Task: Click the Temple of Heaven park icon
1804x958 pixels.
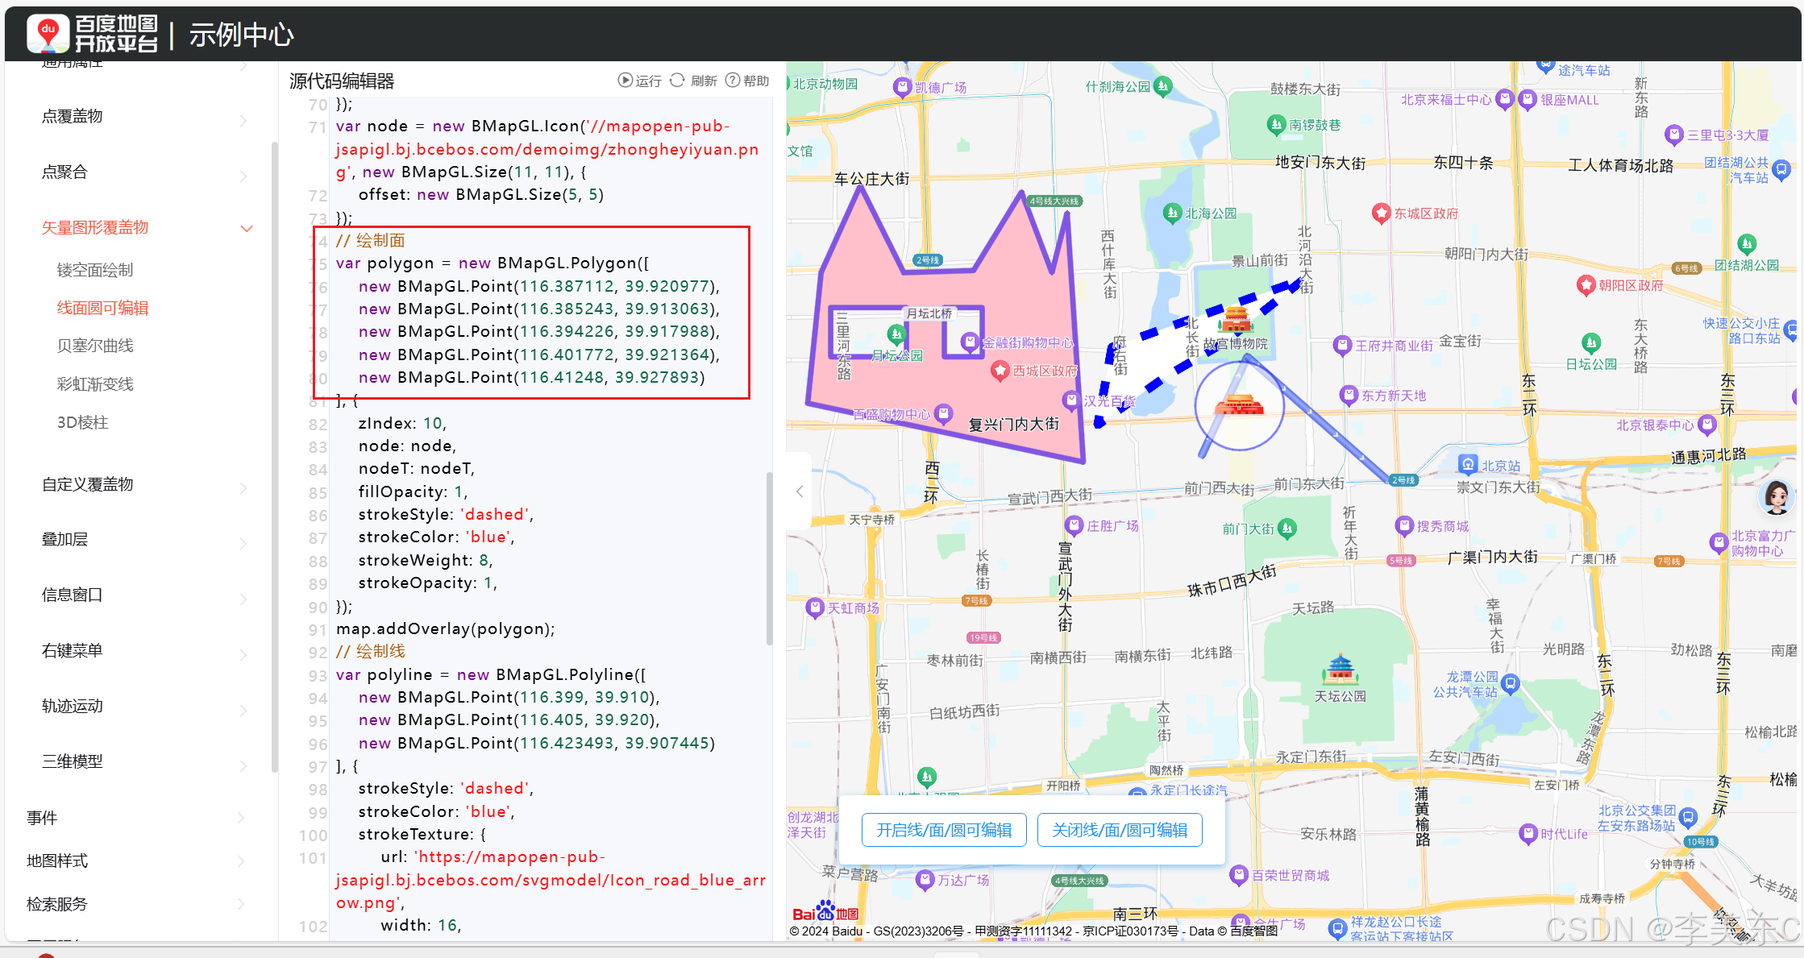Action: click(x=1340, y=669)
